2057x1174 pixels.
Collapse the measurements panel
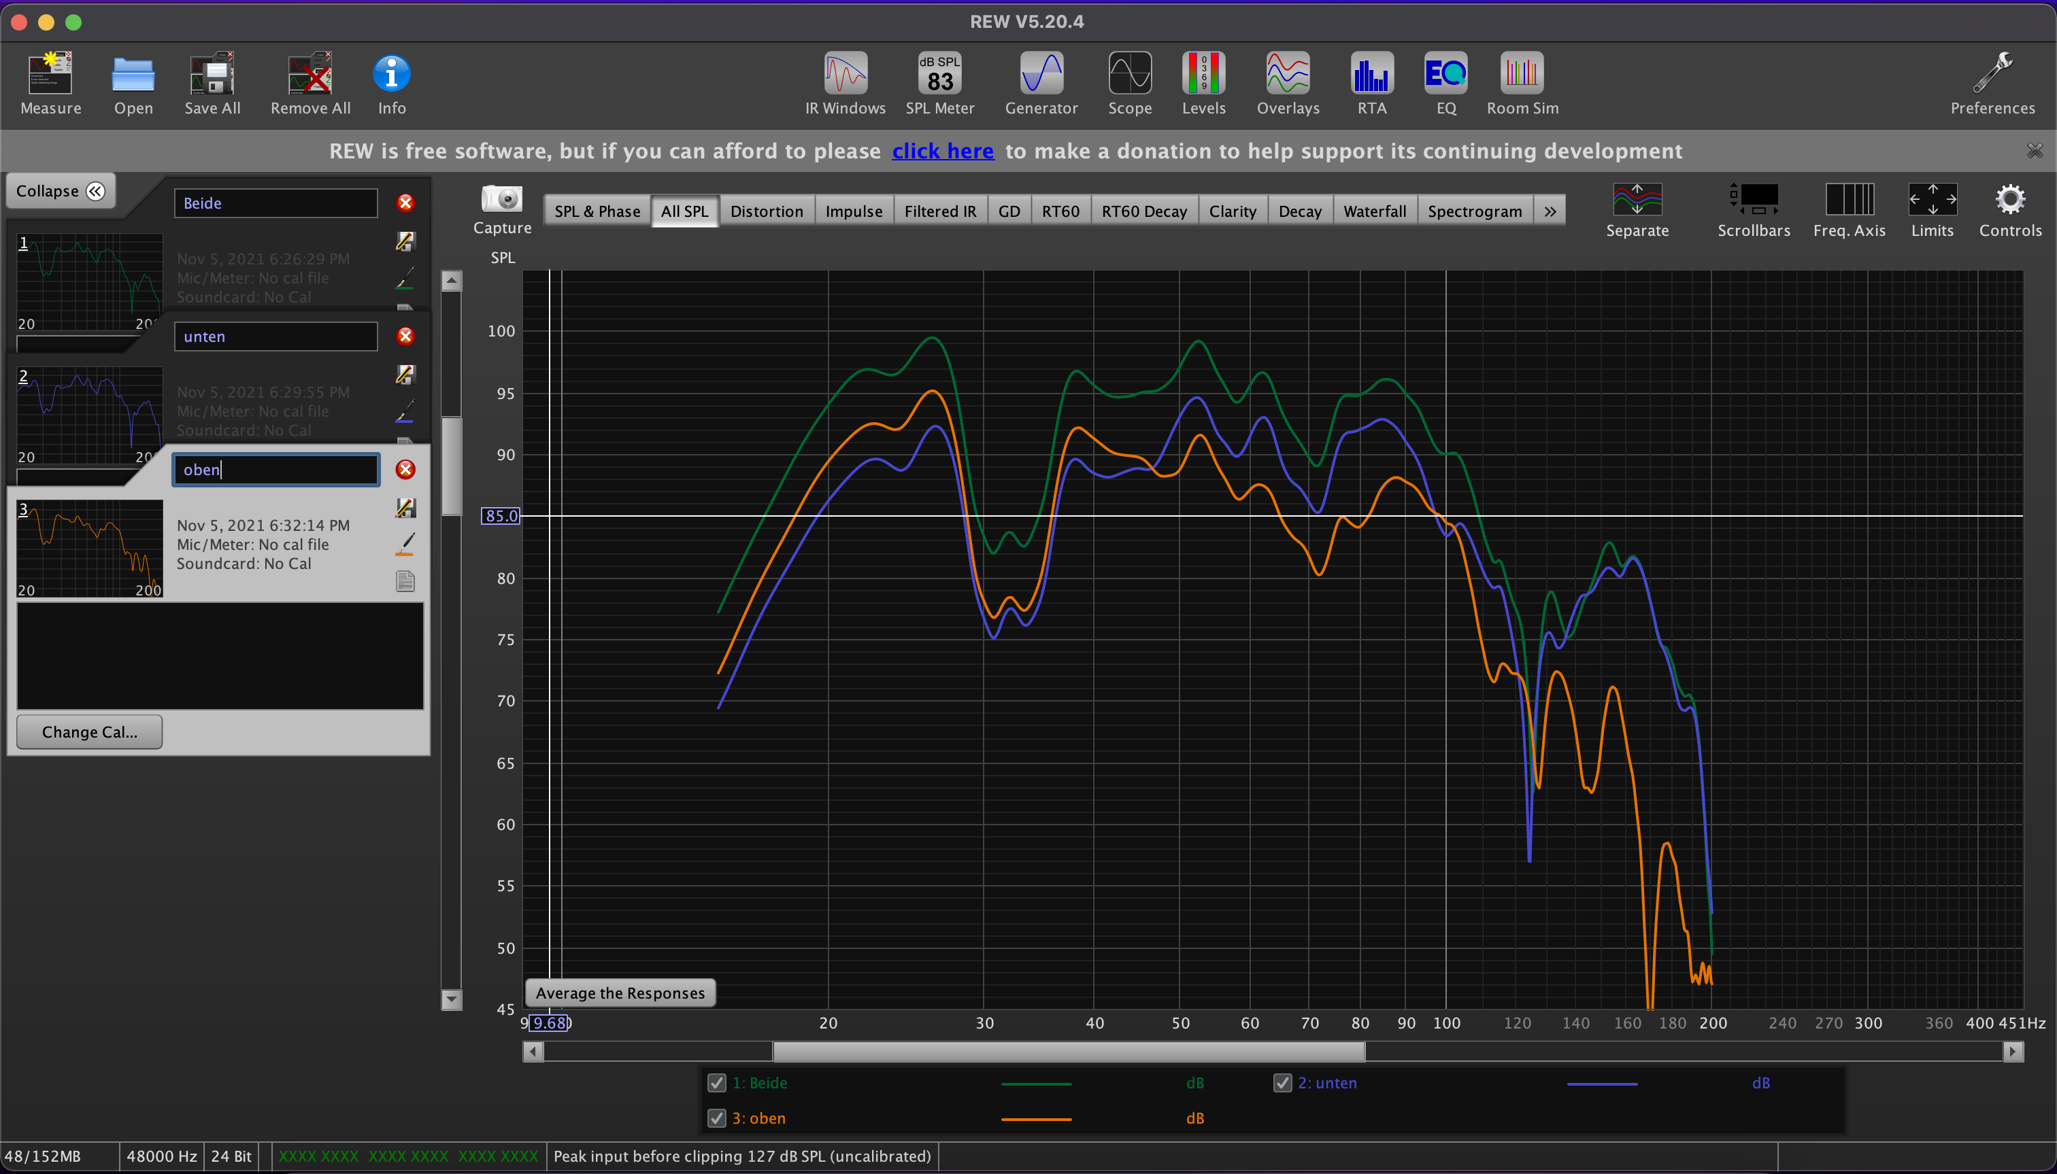pyautogui.click(x=61, y=191)
